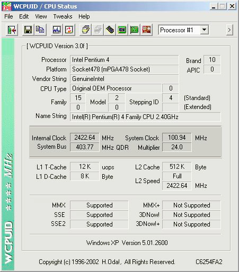Click the Model value 2
The width and height of the screenshot is (239, 272).
(117, 98)
